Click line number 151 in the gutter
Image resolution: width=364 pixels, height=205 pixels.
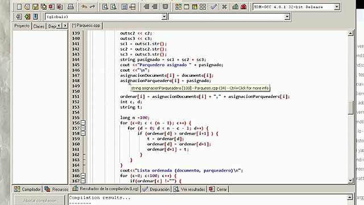pos(76,96)
